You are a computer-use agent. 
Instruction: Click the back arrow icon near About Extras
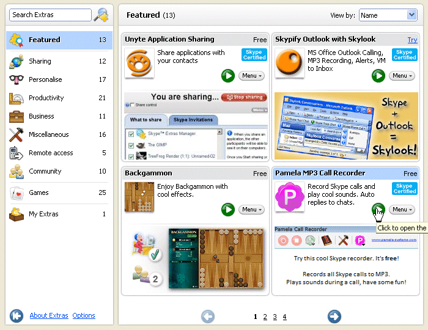point(17,316)
